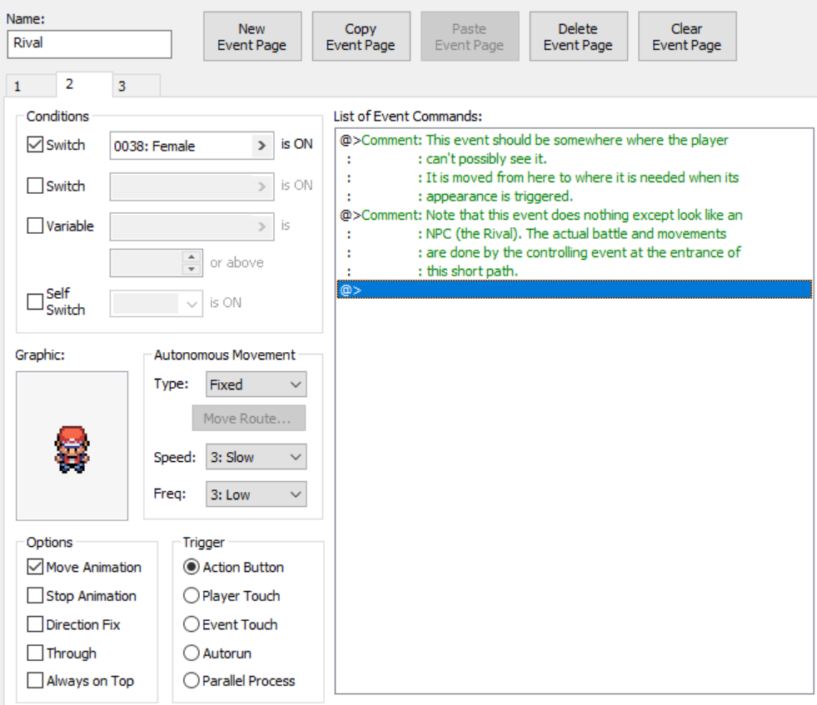
Task: Click the Rival character sprite graphic
Action: point(72,449)
